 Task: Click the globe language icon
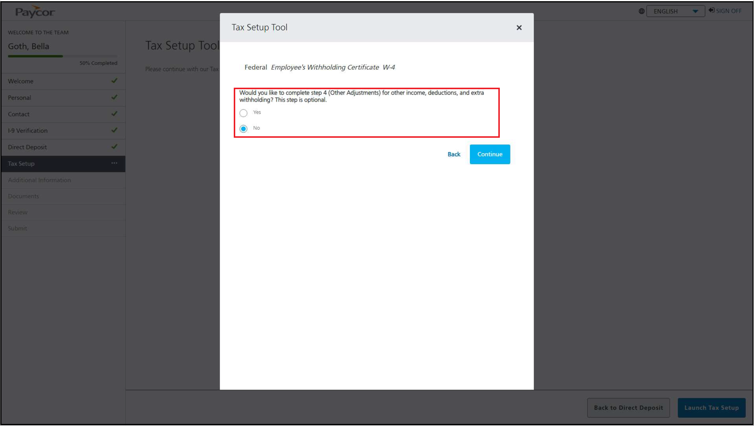point(641,11)
